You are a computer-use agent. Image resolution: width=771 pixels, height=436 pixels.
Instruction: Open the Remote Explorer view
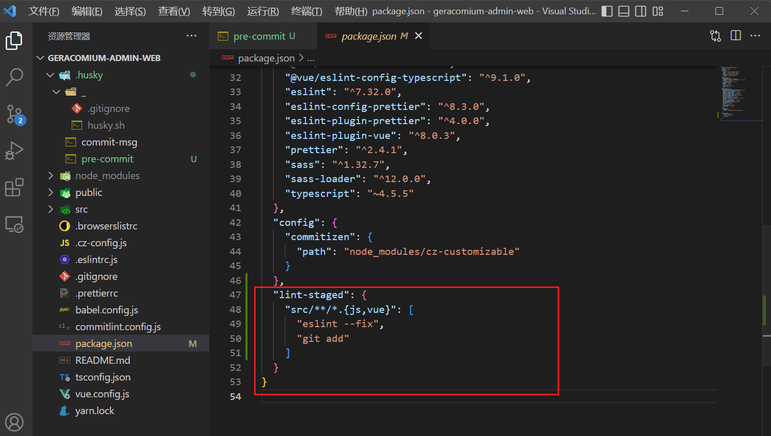pyautogui.click(x=14, y=224)
